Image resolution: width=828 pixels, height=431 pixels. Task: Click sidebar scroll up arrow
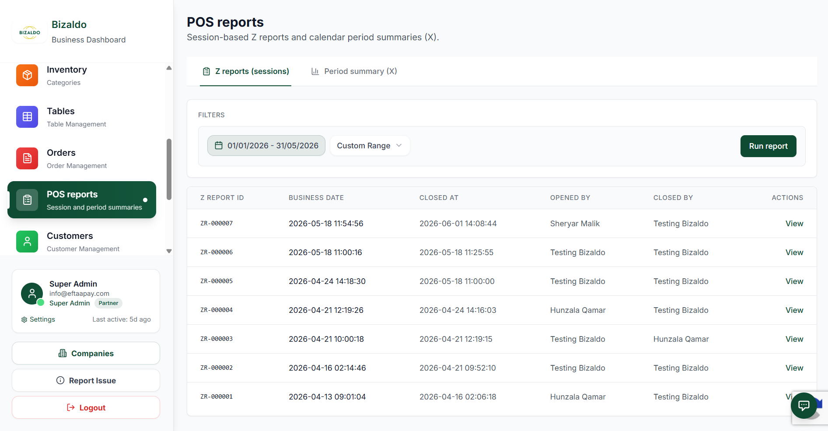(169, 68)
